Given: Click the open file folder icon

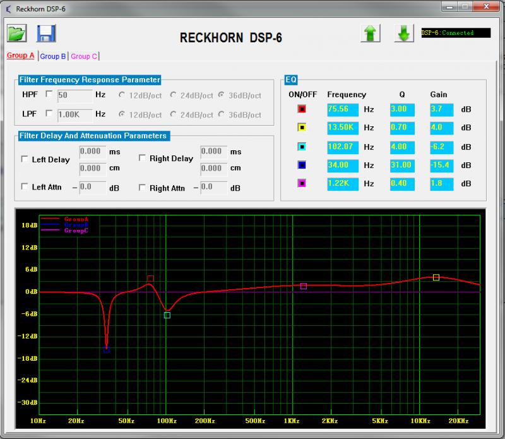Looking at the screenshot, I should point(17,33).
